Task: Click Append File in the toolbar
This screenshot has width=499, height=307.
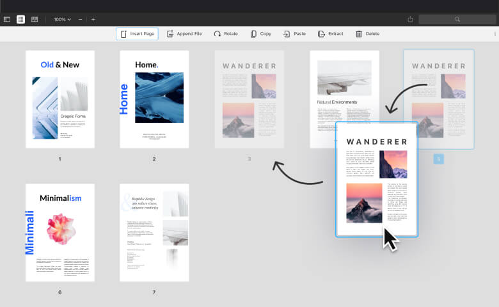Action: (x=184, y=34)
